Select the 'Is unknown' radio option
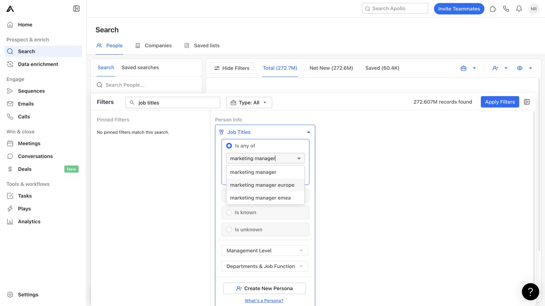545x306 pixels. point(229,229)
